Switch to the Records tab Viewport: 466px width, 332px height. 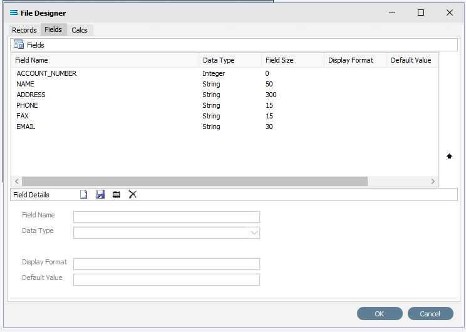pos(24,30)
